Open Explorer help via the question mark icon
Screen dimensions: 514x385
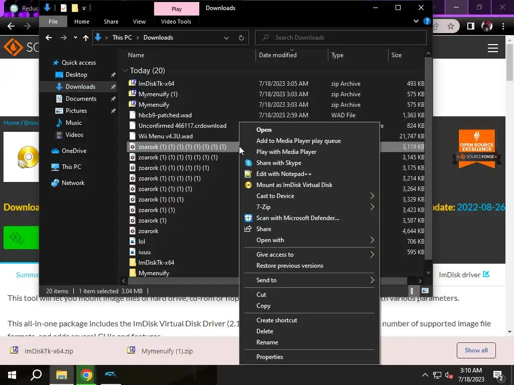427,21
